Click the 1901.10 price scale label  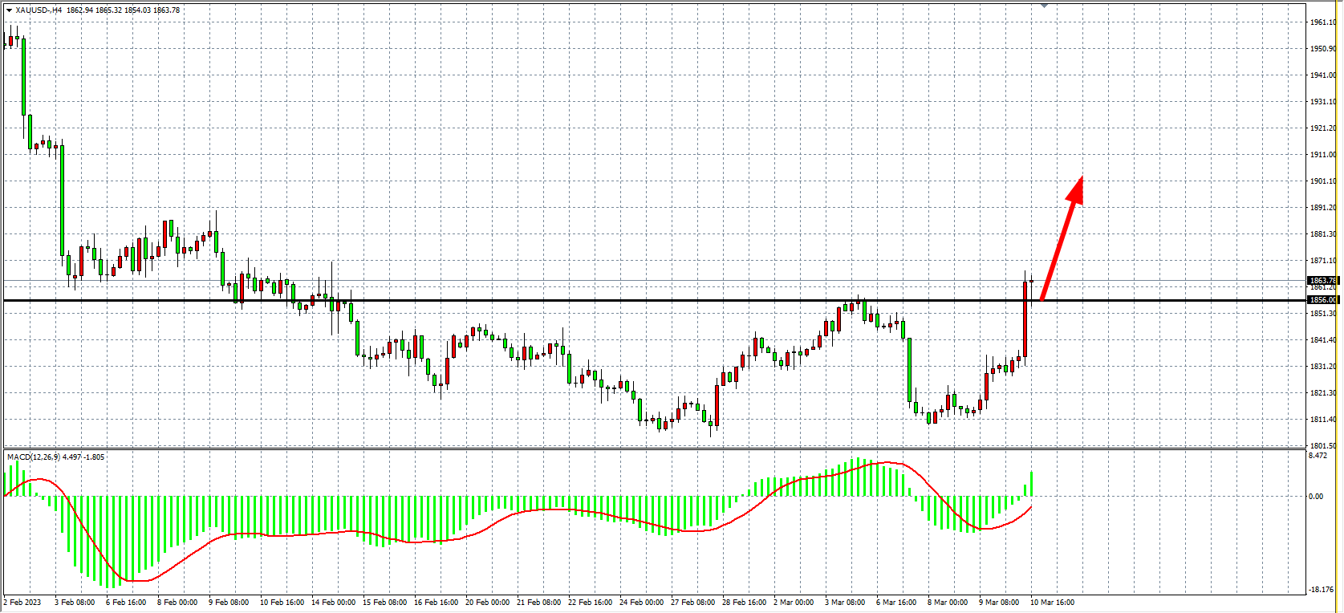pos(1322,181)
